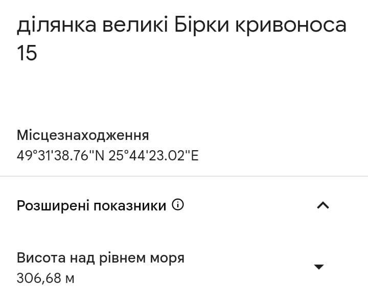Click the word Висота in elevation label

click(41, 258)
